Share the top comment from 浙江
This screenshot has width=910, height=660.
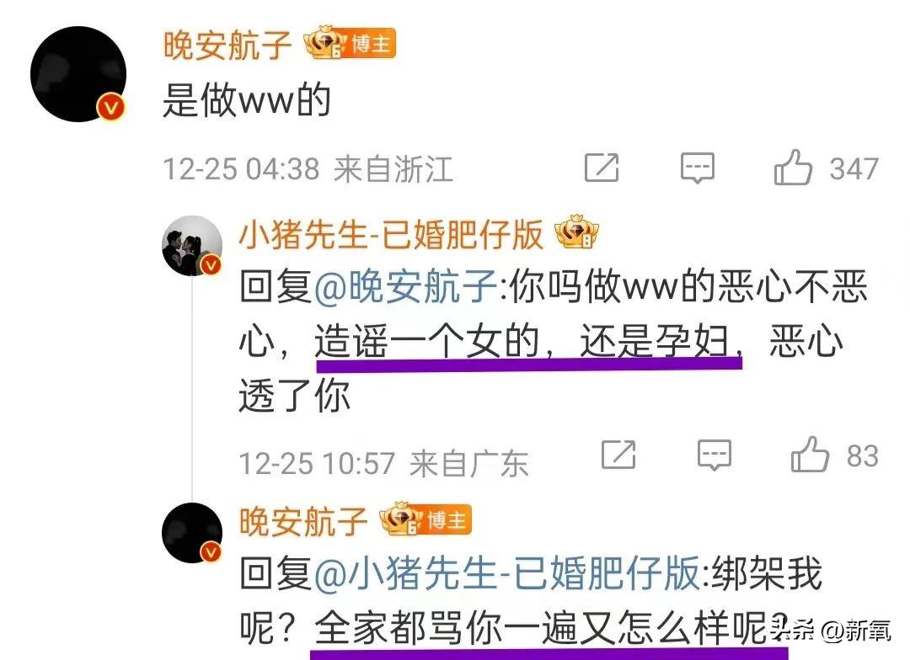click(x=602, y=168)
